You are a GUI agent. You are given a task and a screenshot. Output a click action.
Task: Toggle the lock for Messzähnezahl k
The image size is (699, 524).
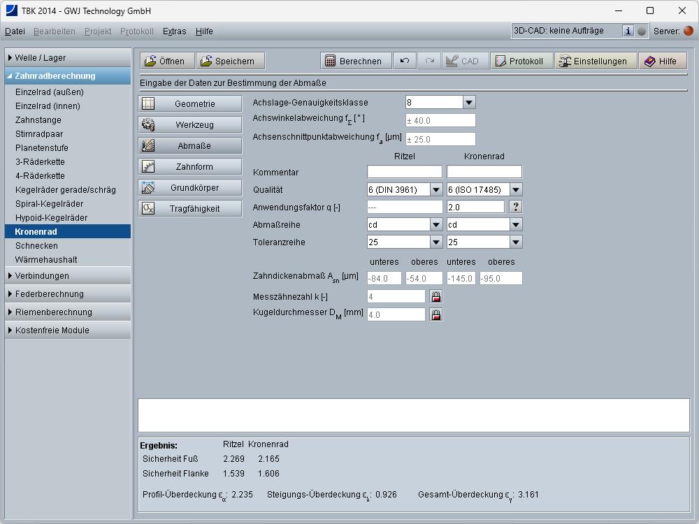point(436,296)
